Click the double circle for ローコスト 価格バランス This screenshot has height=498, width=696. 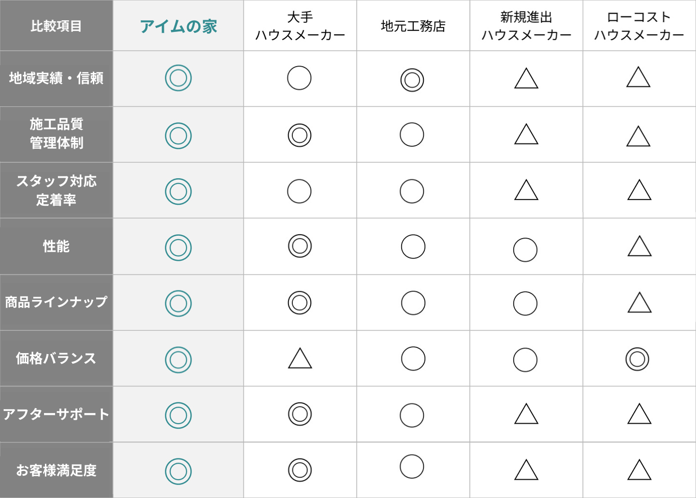(637, 359)
